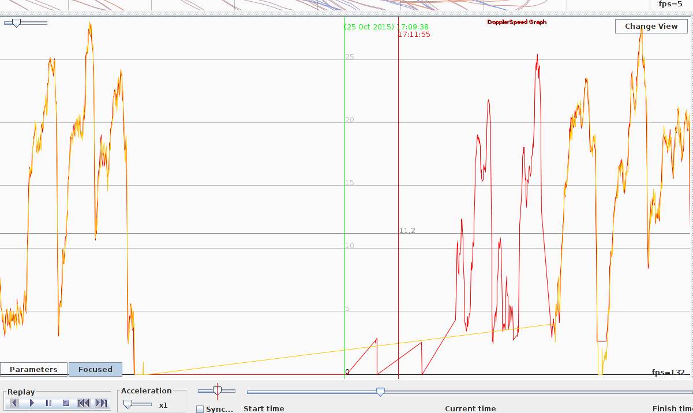This screenshot has height=413, width=693.
Task: Stop the replay playback
Action: [x=66, y=403]
